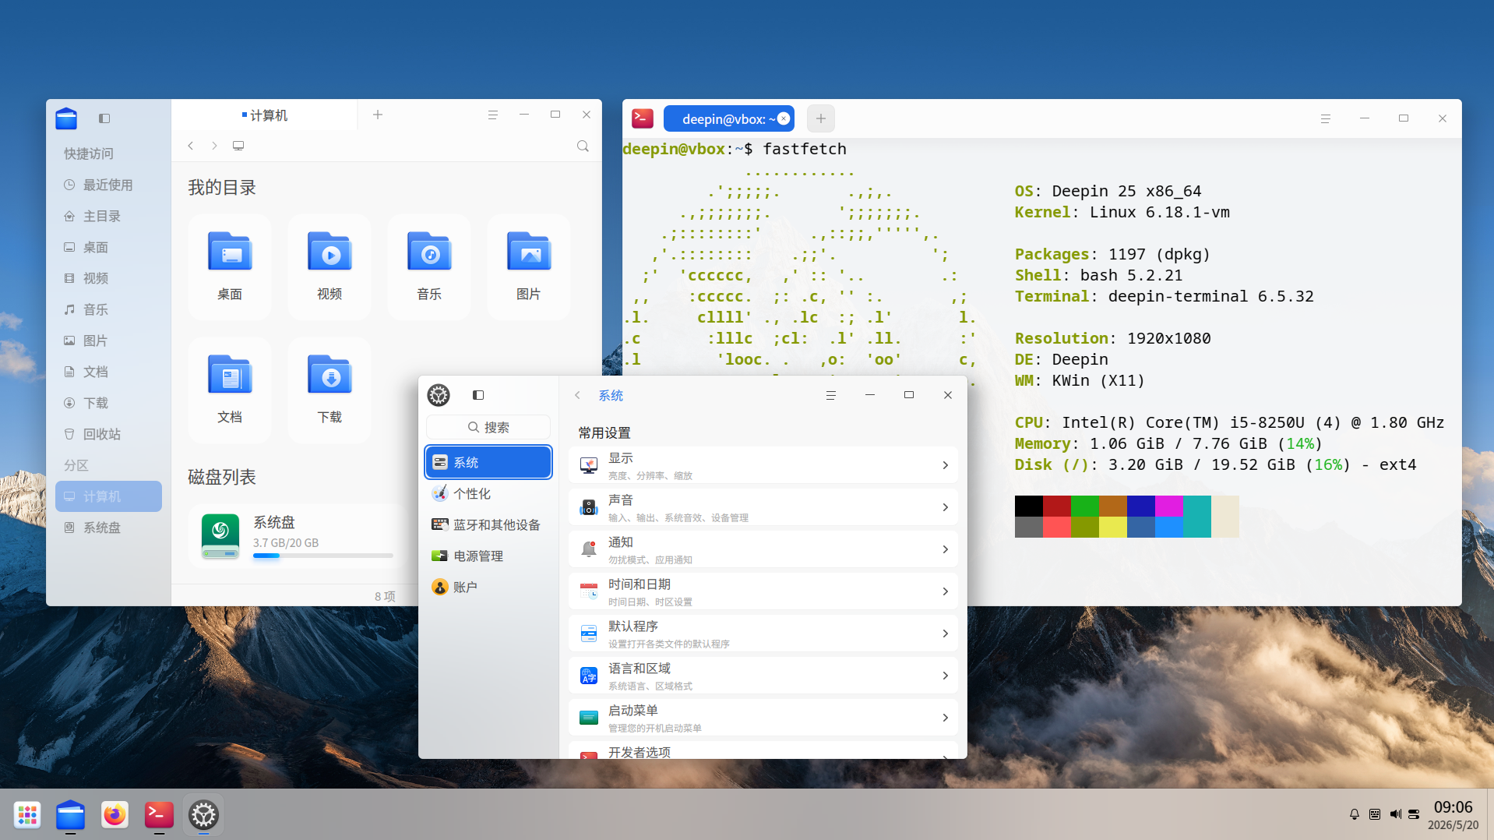The width and height of the screenshot is (1494, 840).
Task: Open file manager from the dock
Action: [71, 815]
